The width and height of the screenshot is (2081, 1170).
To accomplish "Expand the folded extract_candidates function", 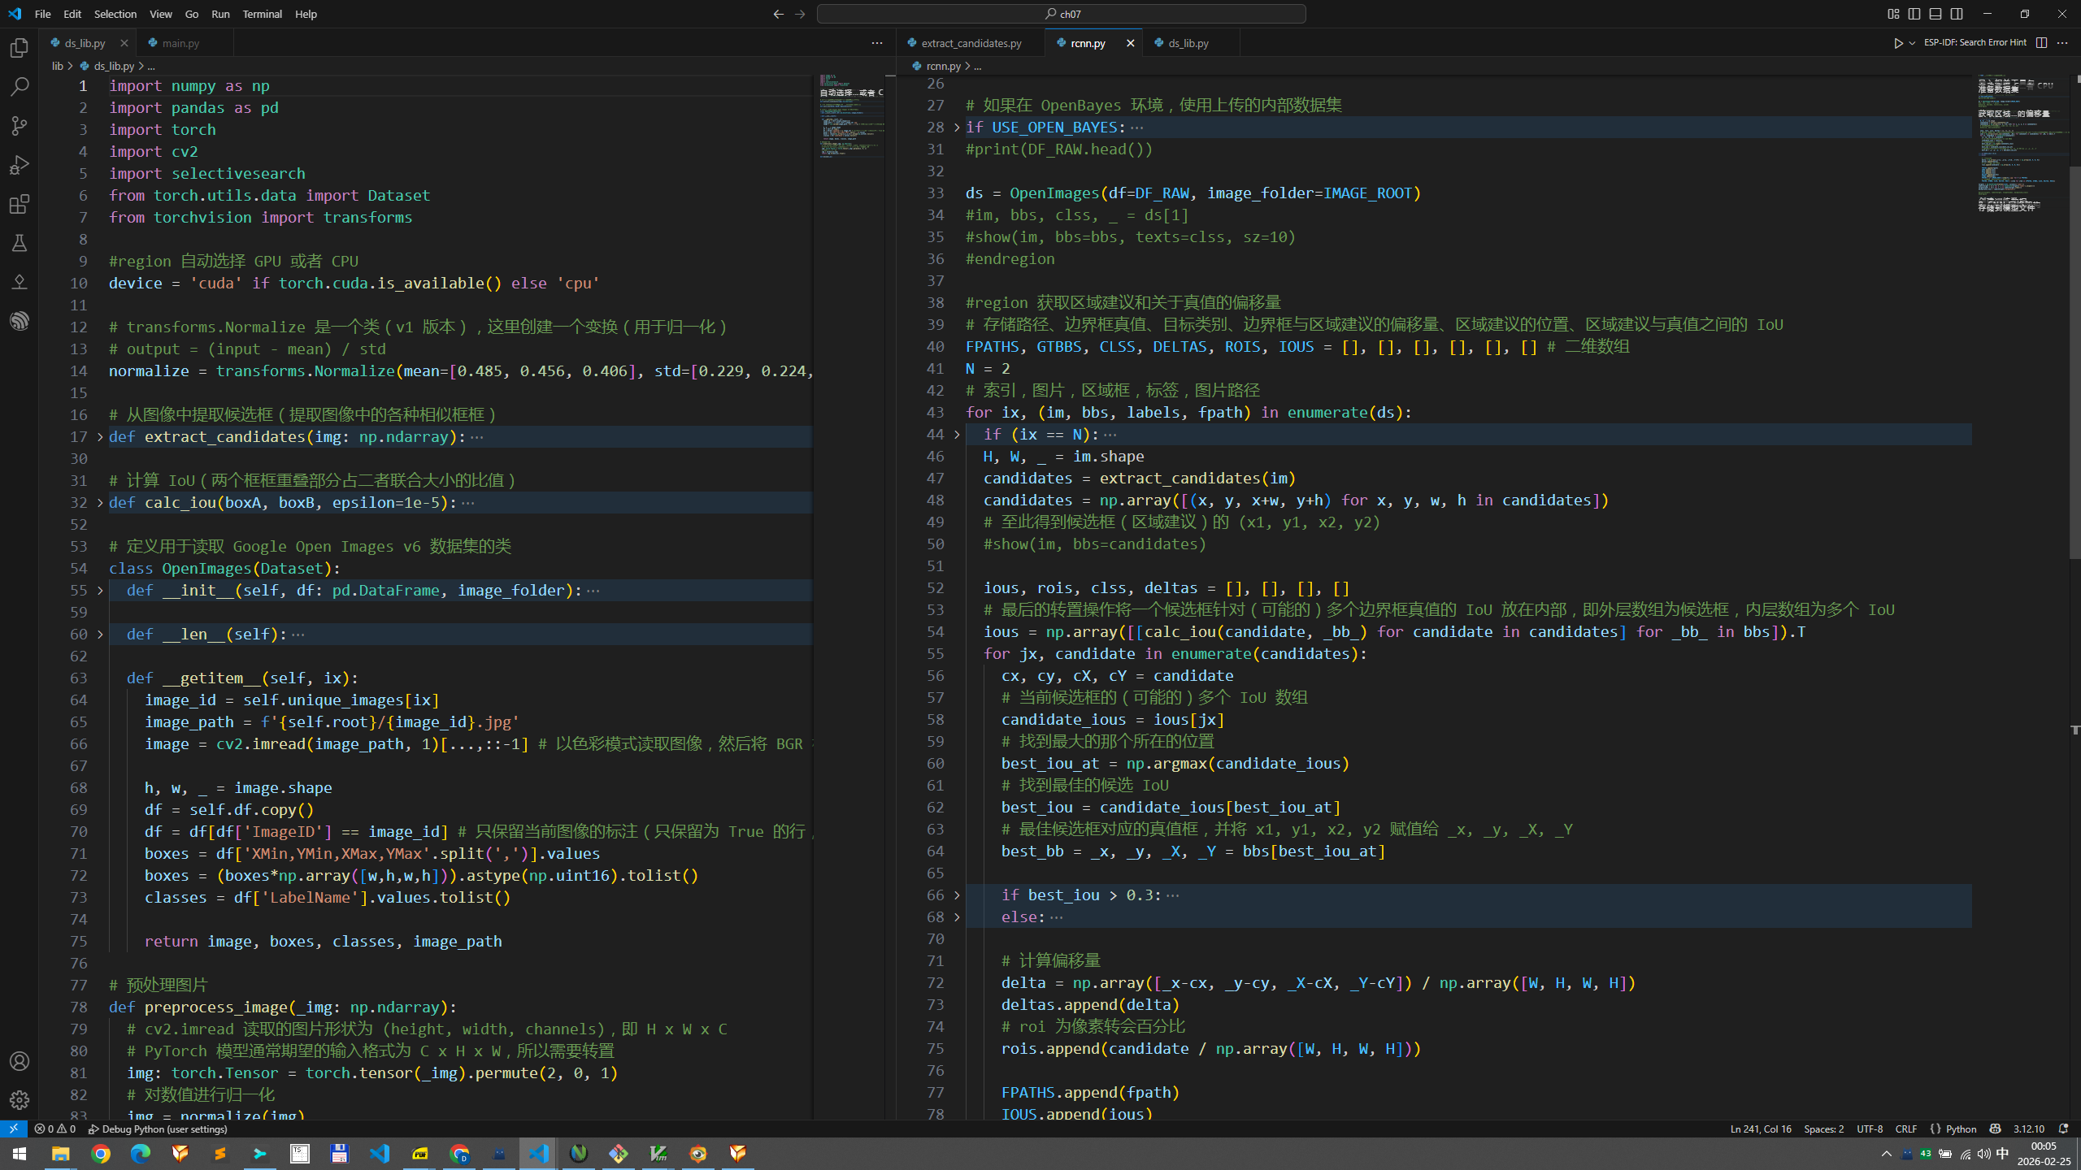I will 100,437.
